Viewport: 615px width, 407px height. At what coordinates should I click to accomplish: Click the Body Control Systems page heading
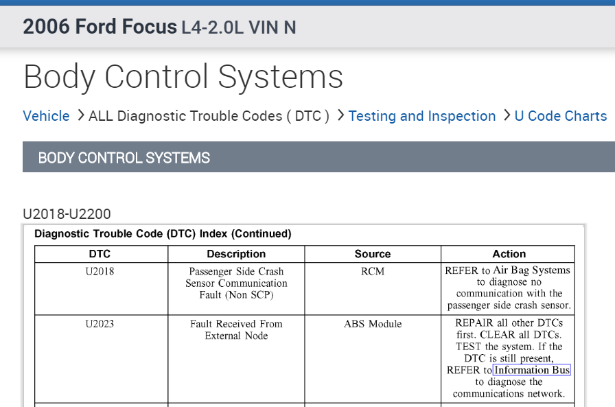(183, 77)
